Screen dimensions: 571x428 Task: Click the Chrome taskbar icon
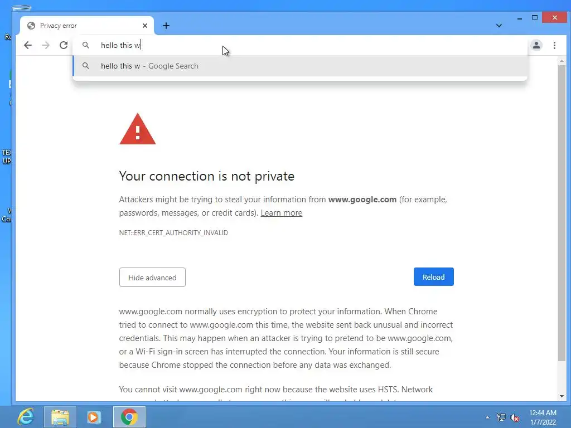[129, 417]
